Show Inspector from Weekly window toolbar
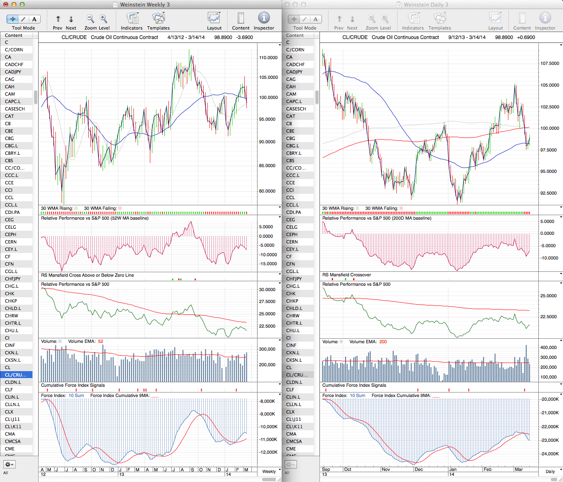563x482 pixels. (x=264, y=19)
